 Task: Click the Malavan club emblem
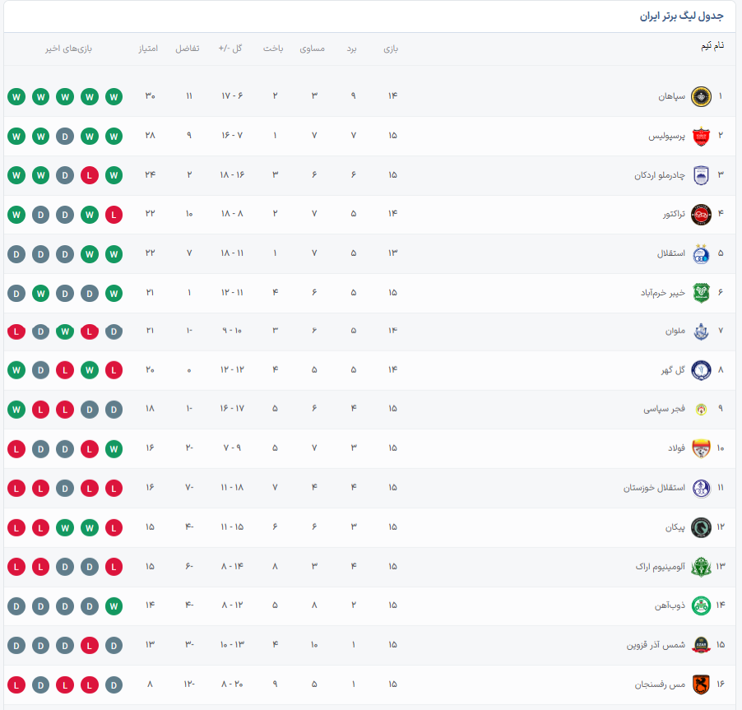pos(700,332)
